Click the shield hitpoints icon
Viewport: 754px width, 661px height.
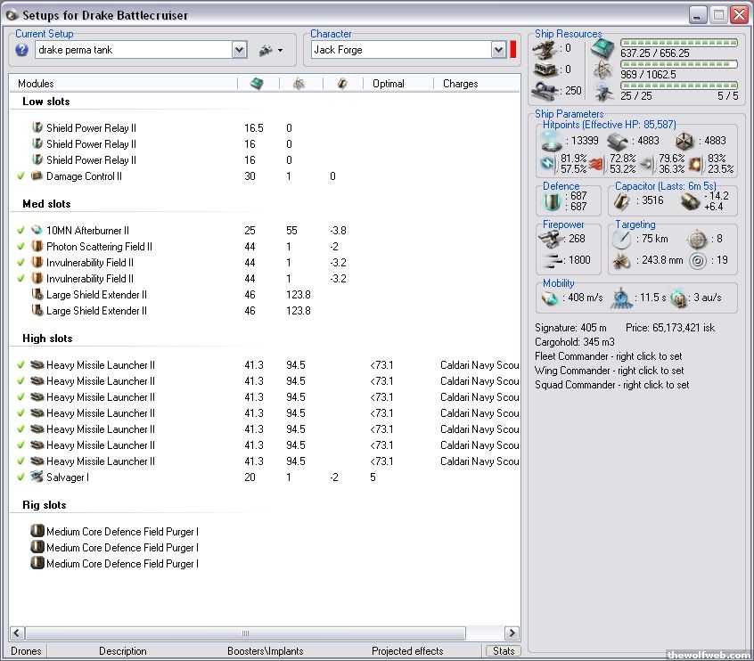[x=553, y=141]
